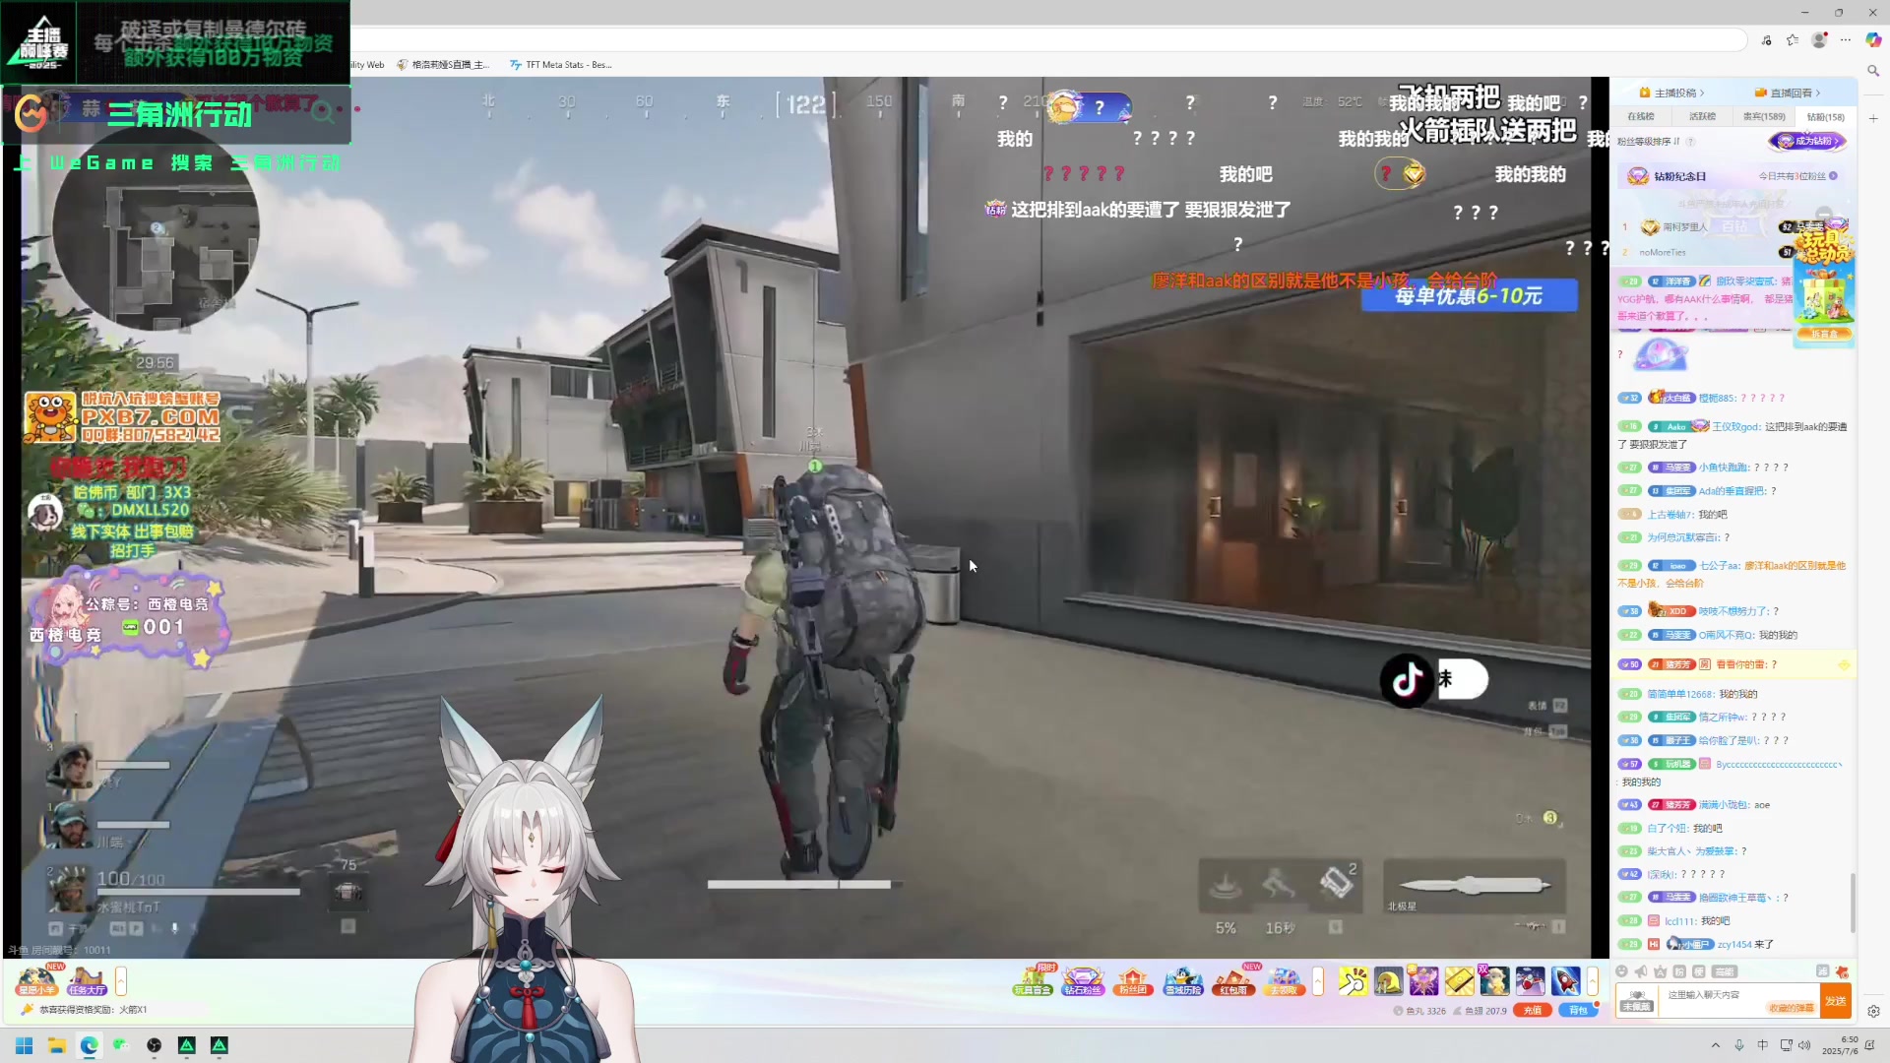Open WeChat in taskbar

pos(121,1045)
